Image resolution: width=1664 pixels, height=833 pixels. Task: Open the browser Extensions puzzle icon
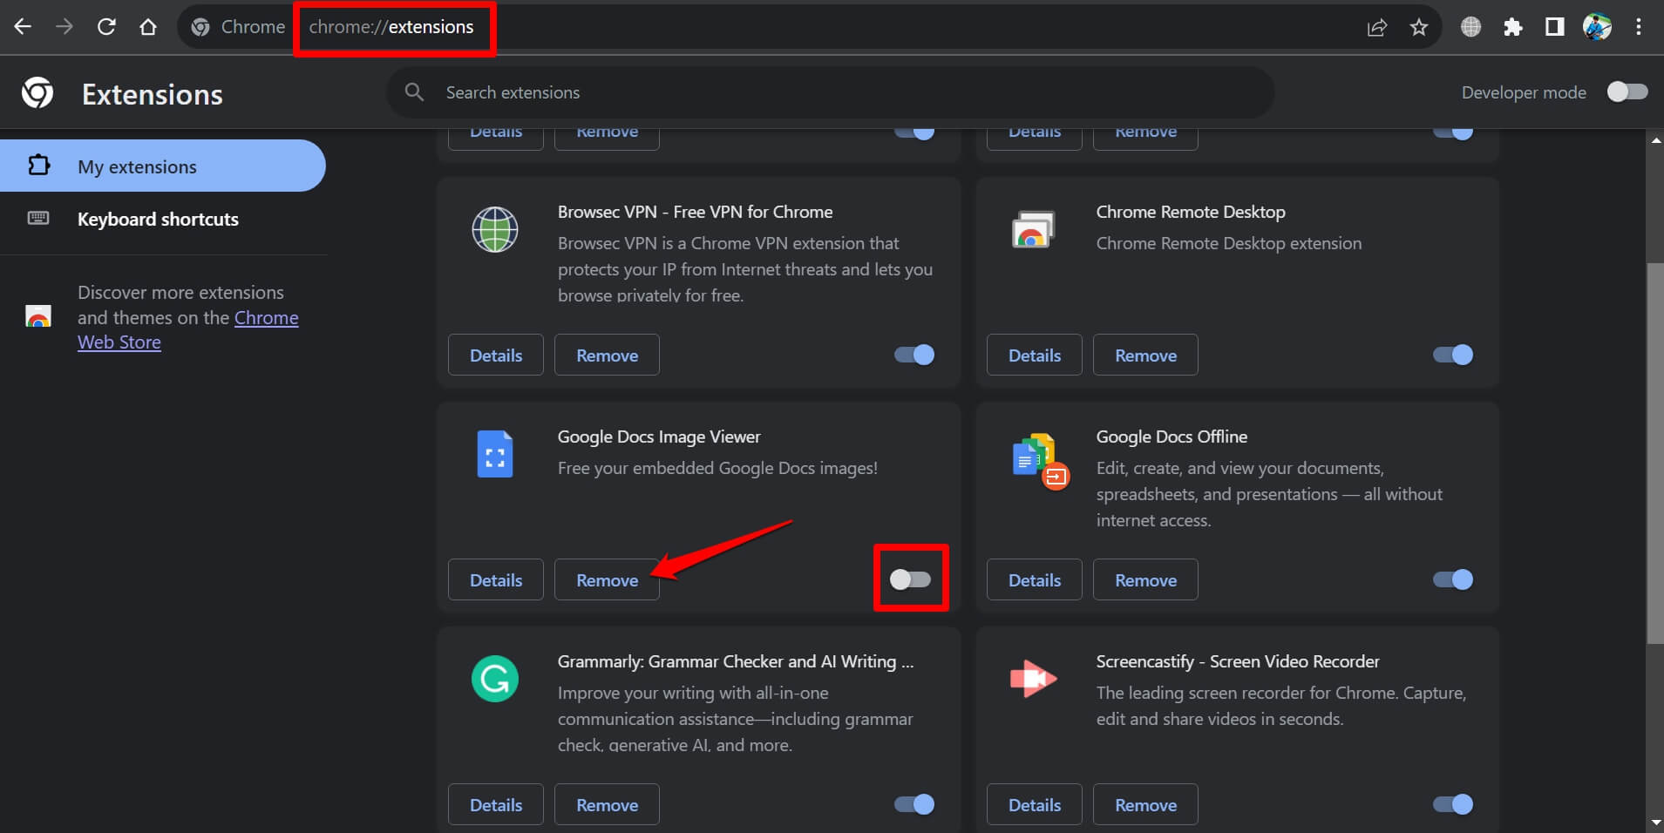pos(1513,27)
